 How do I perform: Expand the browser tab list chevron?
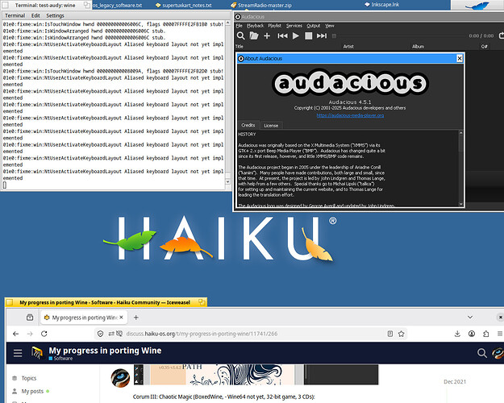click(x=470, y=318)
